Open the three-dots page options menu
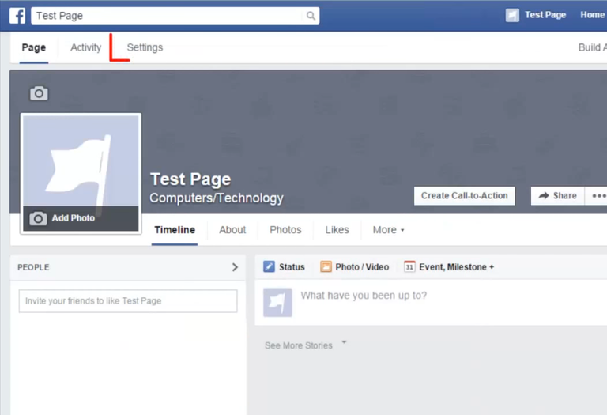The image size is (607, 415). pyautogui.click(x=598, y=196)
